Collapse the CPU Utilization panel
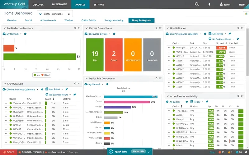Viewport: 249px width, 155px height. click(x=5, y=84)
